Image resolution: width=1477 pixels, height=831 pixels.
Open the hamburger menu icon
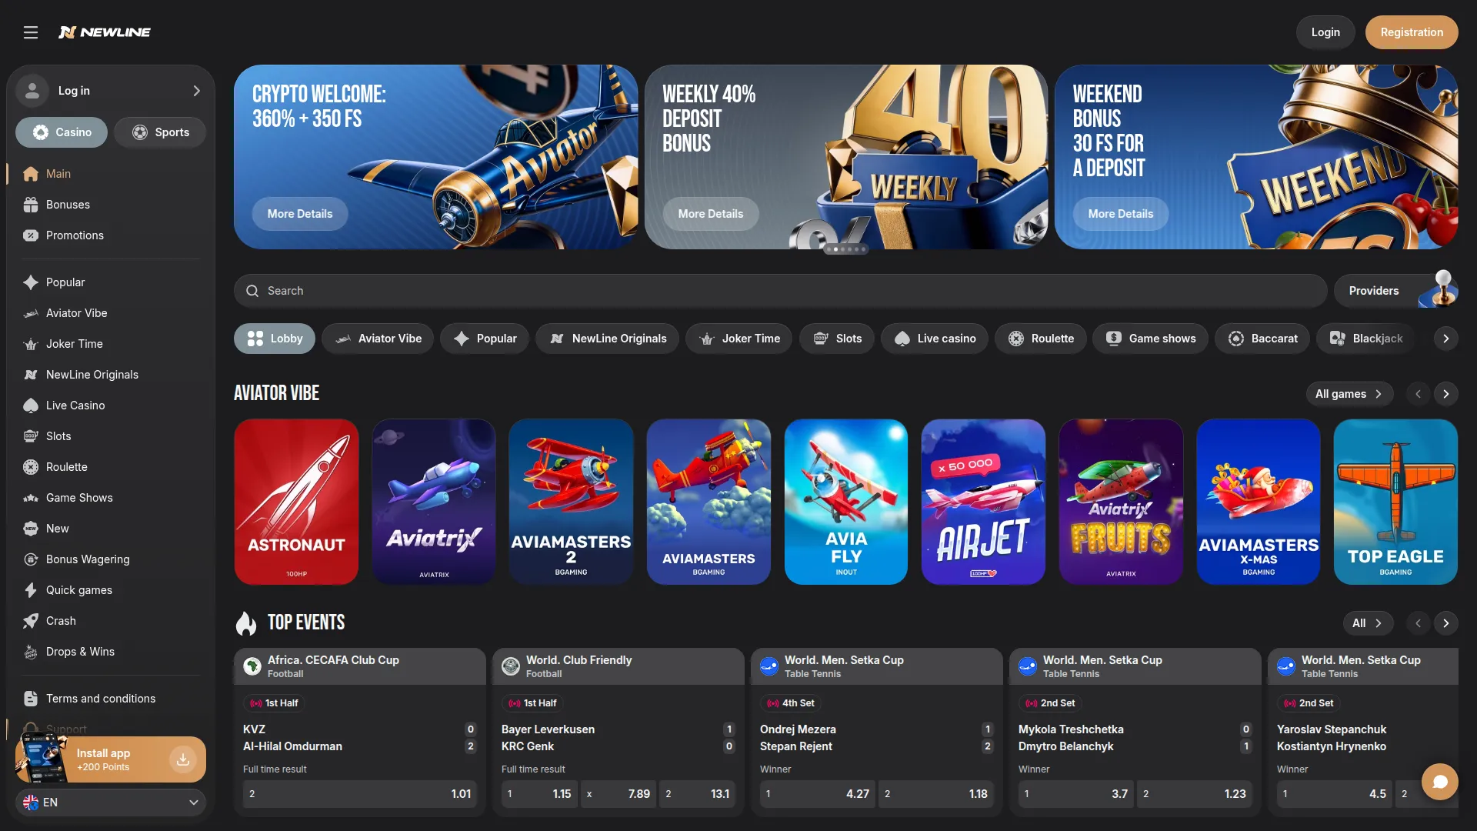point(31,32)
